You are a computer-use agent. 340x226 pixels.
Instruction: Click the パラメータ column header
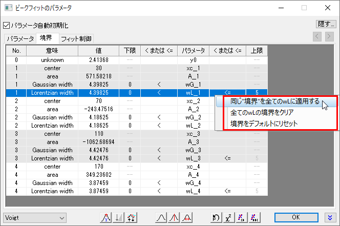click(x=193, y=51)
